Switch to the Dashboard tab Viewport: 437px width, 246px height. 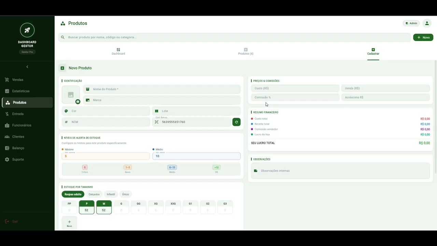(118, 52)
